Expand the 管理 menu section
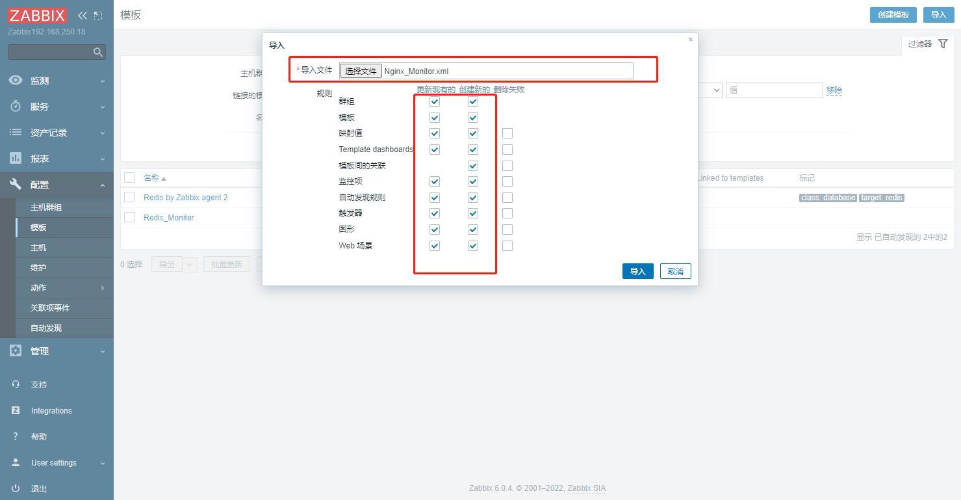Viewport: 961px width, 500px height. tap(103, 351)
